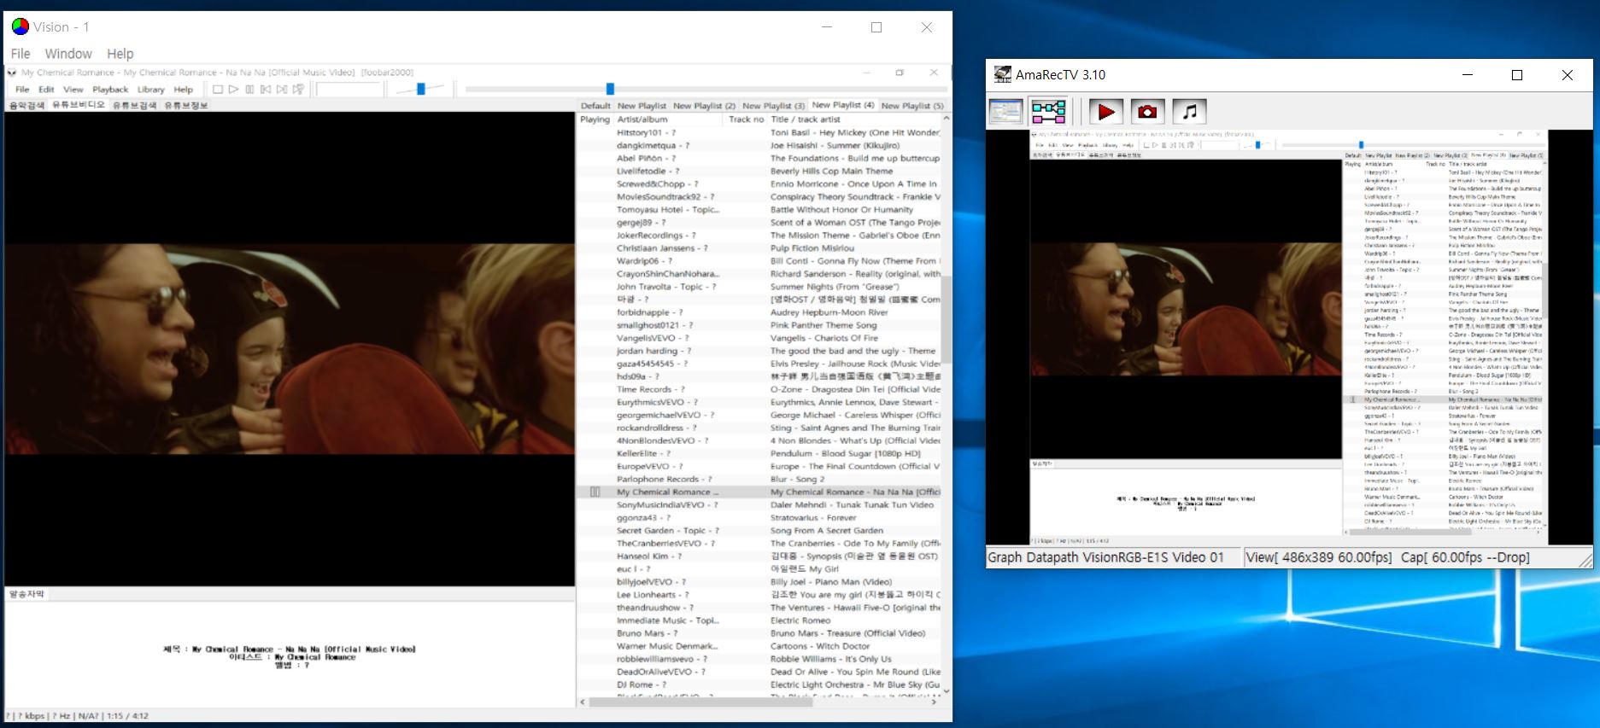Click AmaRecTV View 486x389 60.00fps status text

[x=1319, y=557]
